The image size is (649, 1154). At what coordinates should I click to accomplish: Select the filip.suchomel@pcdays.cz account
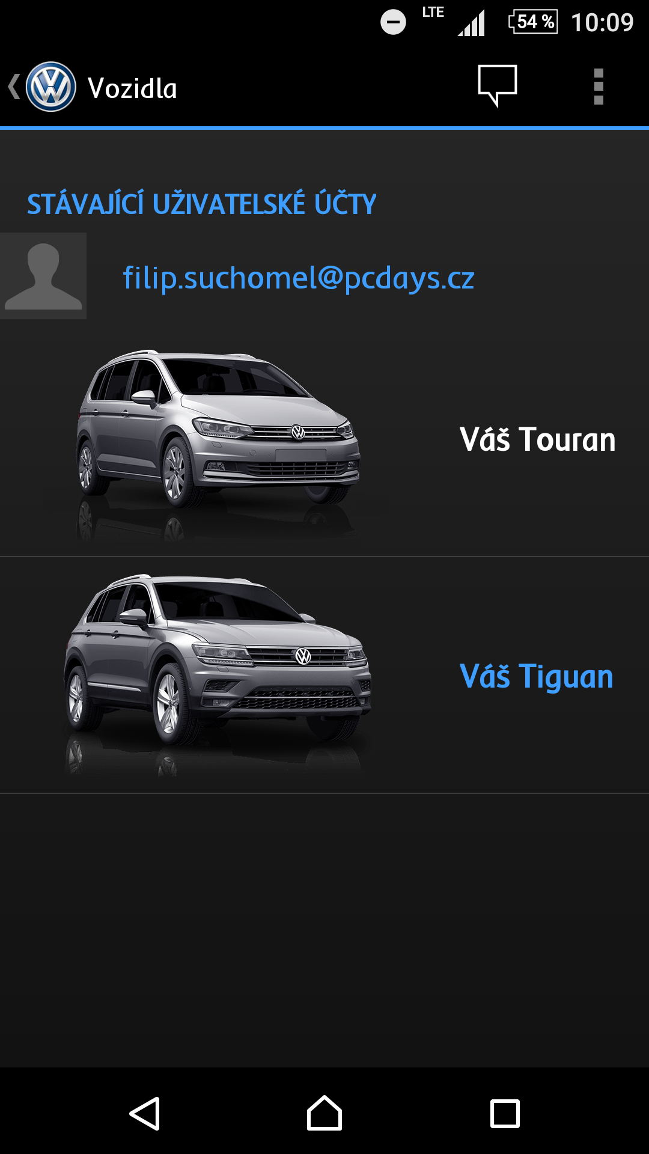click(299, 278)
